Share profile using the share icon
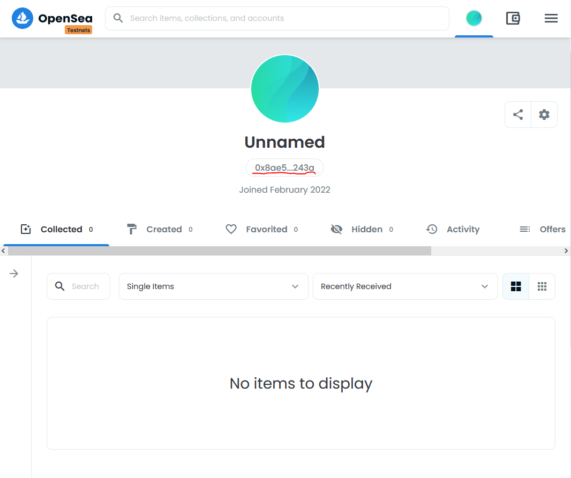The height and width of the screenshot is (478, 571). [518, 115]
